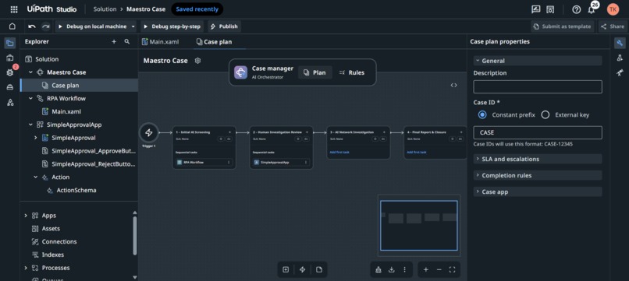Image resolution: width=629 pixels, height=281 pixels.
Task: Select the External key radio button
Action: (545, 115)
